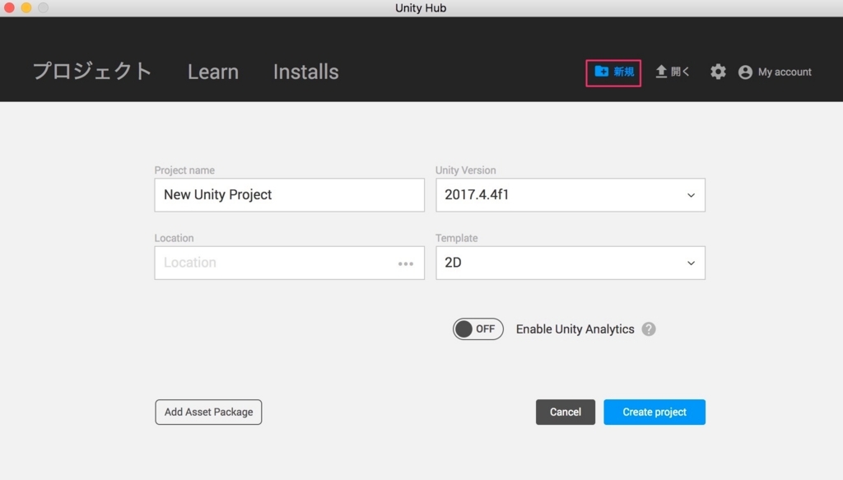The width and height of the screenshot is (843, 480).
Task: Click the new project folder icon
Action: (x=602, y=72)
